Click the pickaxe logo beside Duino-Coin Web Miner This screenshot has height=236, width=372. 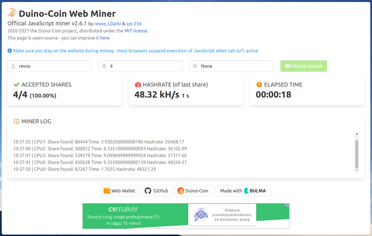pyautogui.click(x=12, y=13)
